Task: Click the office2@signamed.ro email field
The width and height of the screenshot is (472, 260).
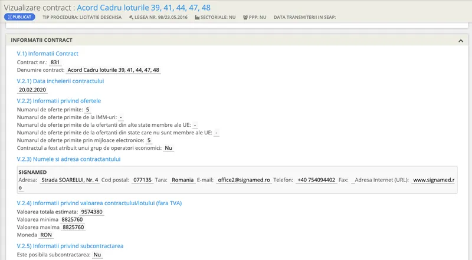Action: [244, 180]
